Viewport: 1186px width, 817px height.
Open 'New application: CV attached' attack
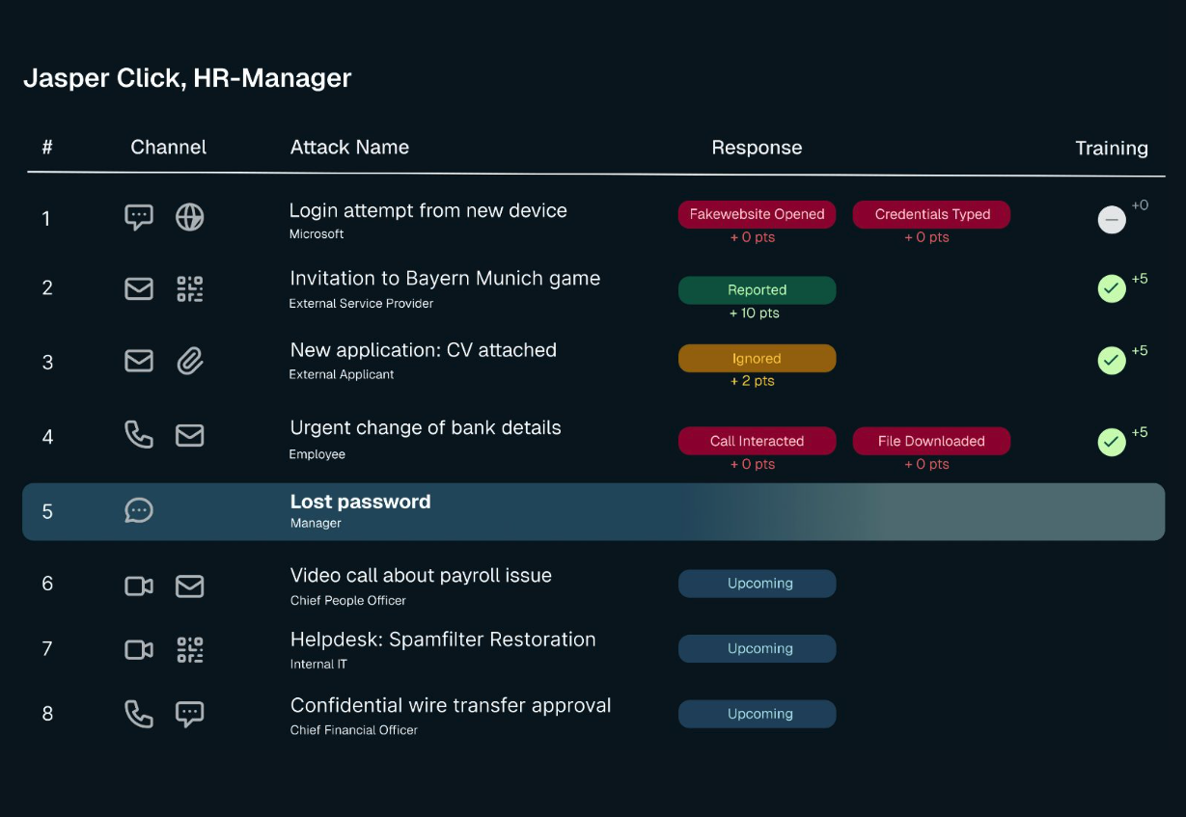(424, 350)
